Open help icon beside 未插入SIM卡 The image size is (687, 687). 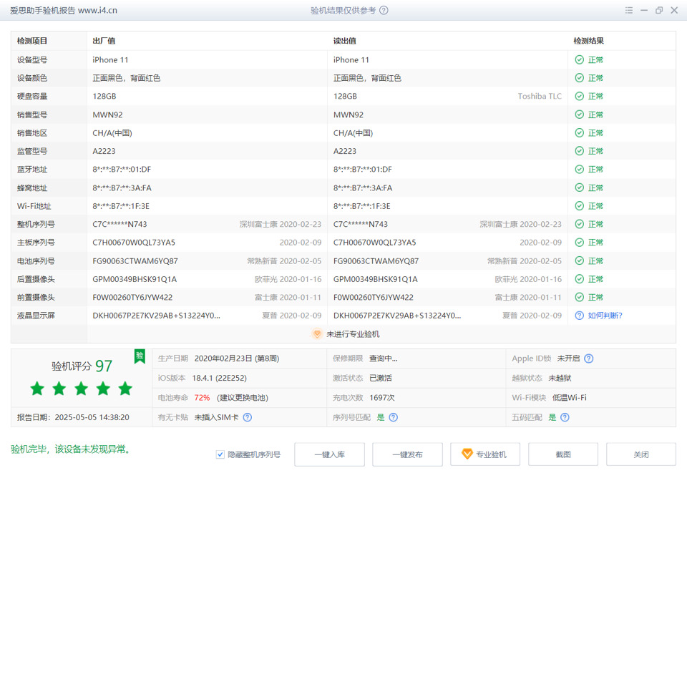[248, 417]
